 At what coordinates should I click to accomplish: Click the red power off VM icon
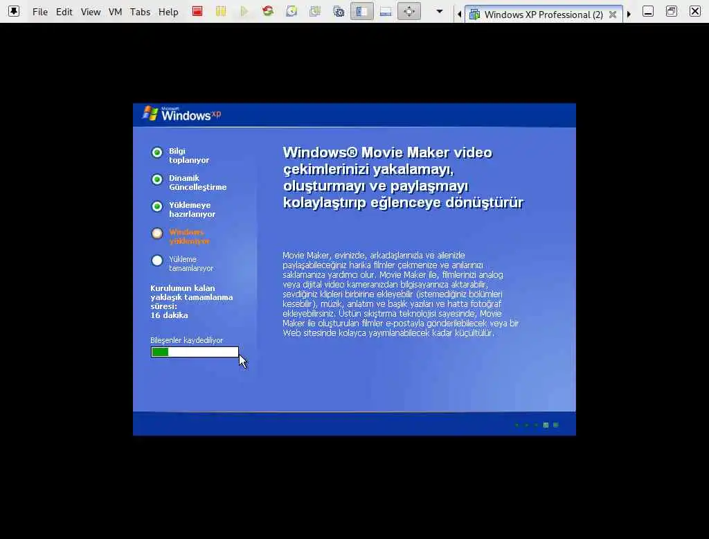197,11
